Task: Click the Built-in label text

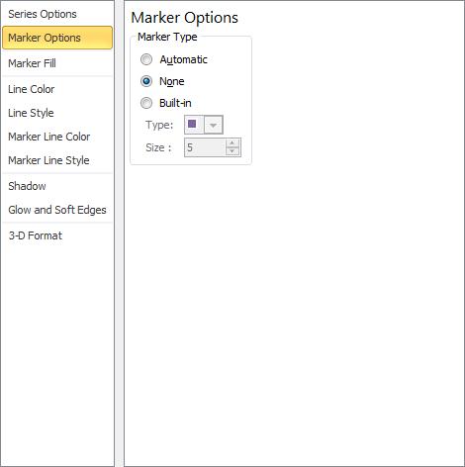Action: (175, 103)
